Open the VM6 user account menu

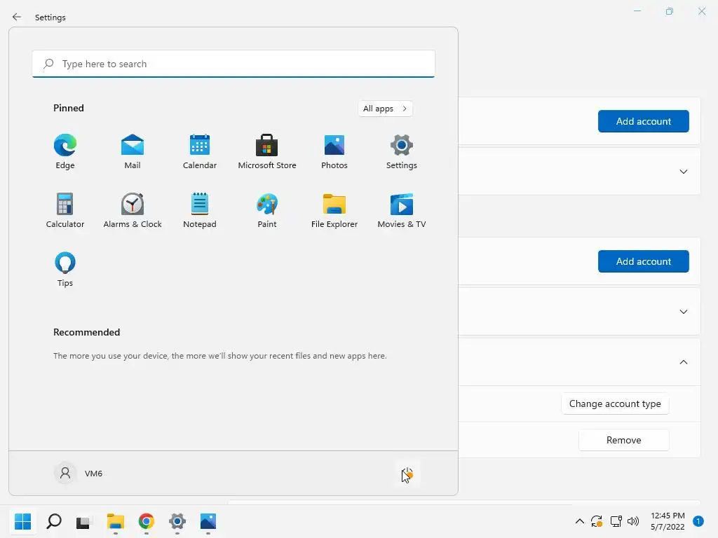(x=79, y=473)
